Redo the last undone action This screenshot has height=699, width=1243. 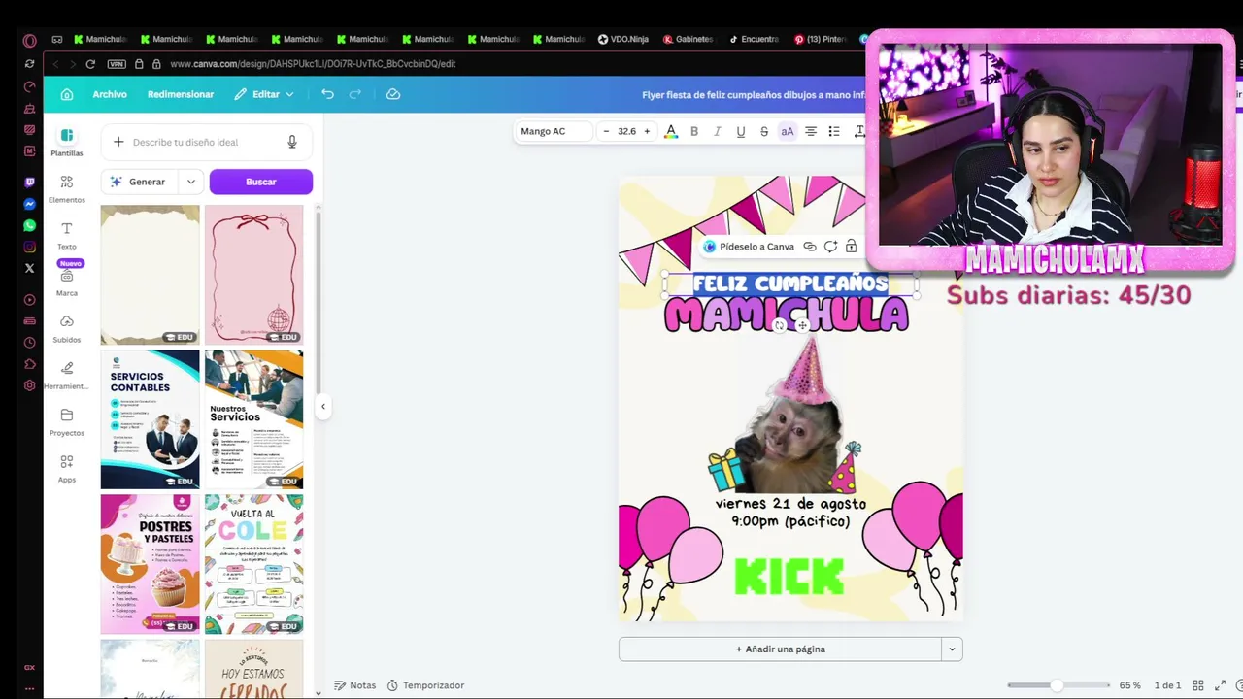tap(354, 94)
